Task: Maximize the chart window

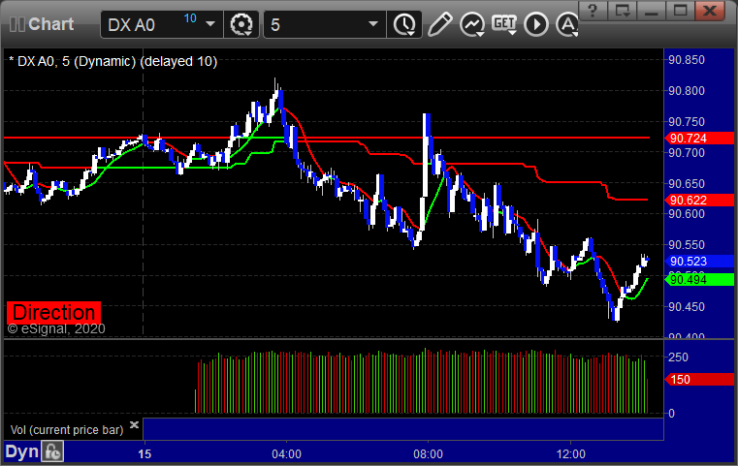Action: pos(680,11)
